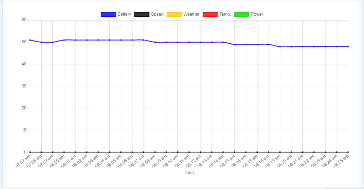Click the red Temp. legend color box
364x189 pixels.
[210, 14]
